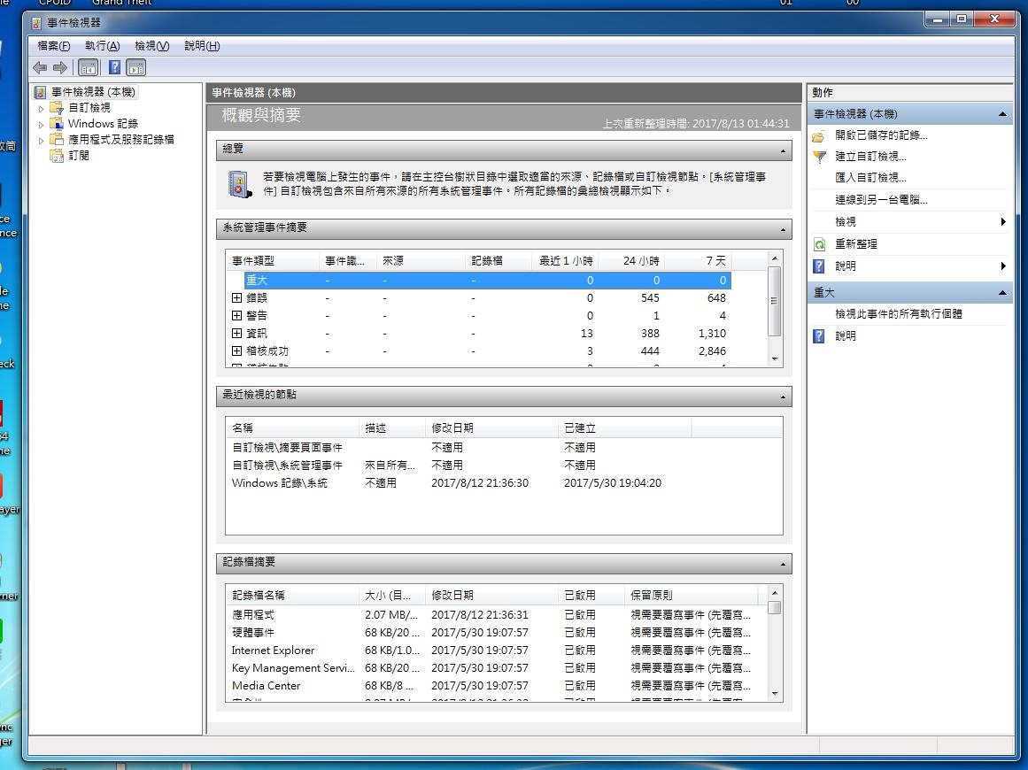Select the 訂閱 tree item
This screenshot has height=770, width=1028.
click(79, 156)
